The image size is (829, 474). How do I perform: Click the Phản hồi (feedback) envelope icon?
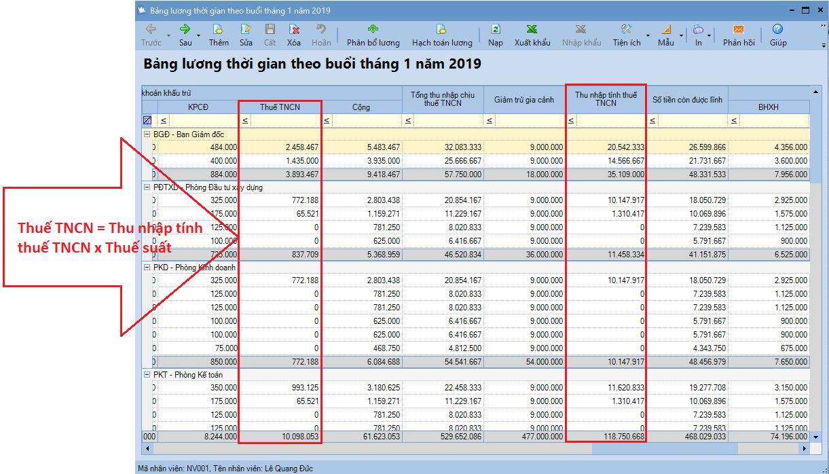click(x=738, y=30)
